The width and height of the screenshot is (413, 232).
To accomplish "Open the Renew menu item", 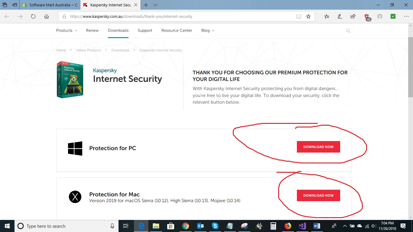I will tap(92, 31).
